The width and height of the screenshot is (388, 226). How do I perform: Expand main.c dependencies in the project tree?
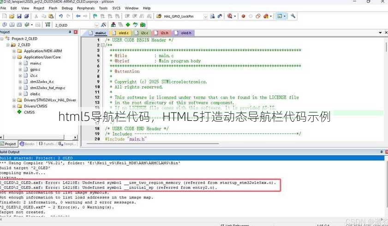(x=20, y=64)
